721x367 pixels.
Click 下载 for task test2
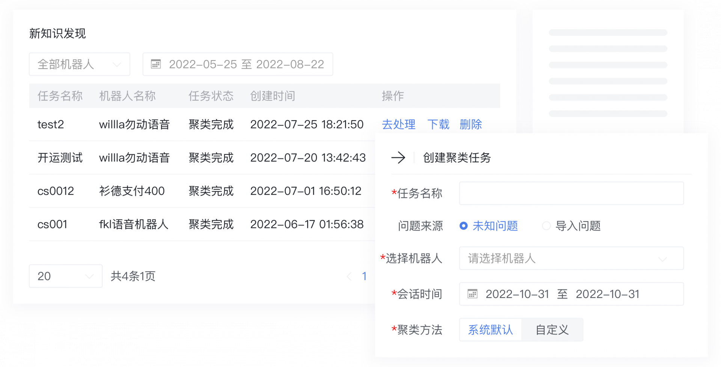(x=438, y=124)
